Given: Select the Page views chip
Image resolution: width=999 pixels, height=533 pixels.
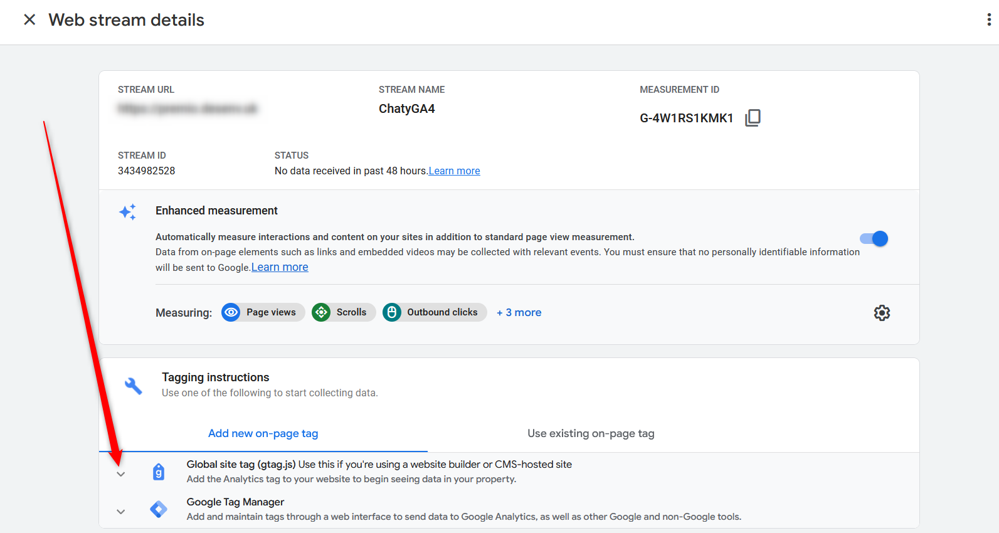Looking at the screenshot, I should 263,312.
